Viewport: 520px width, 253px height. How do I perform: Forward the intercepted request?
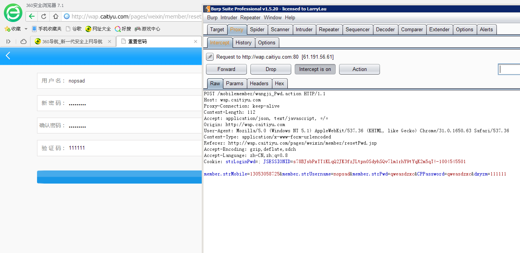pos(226,69)
